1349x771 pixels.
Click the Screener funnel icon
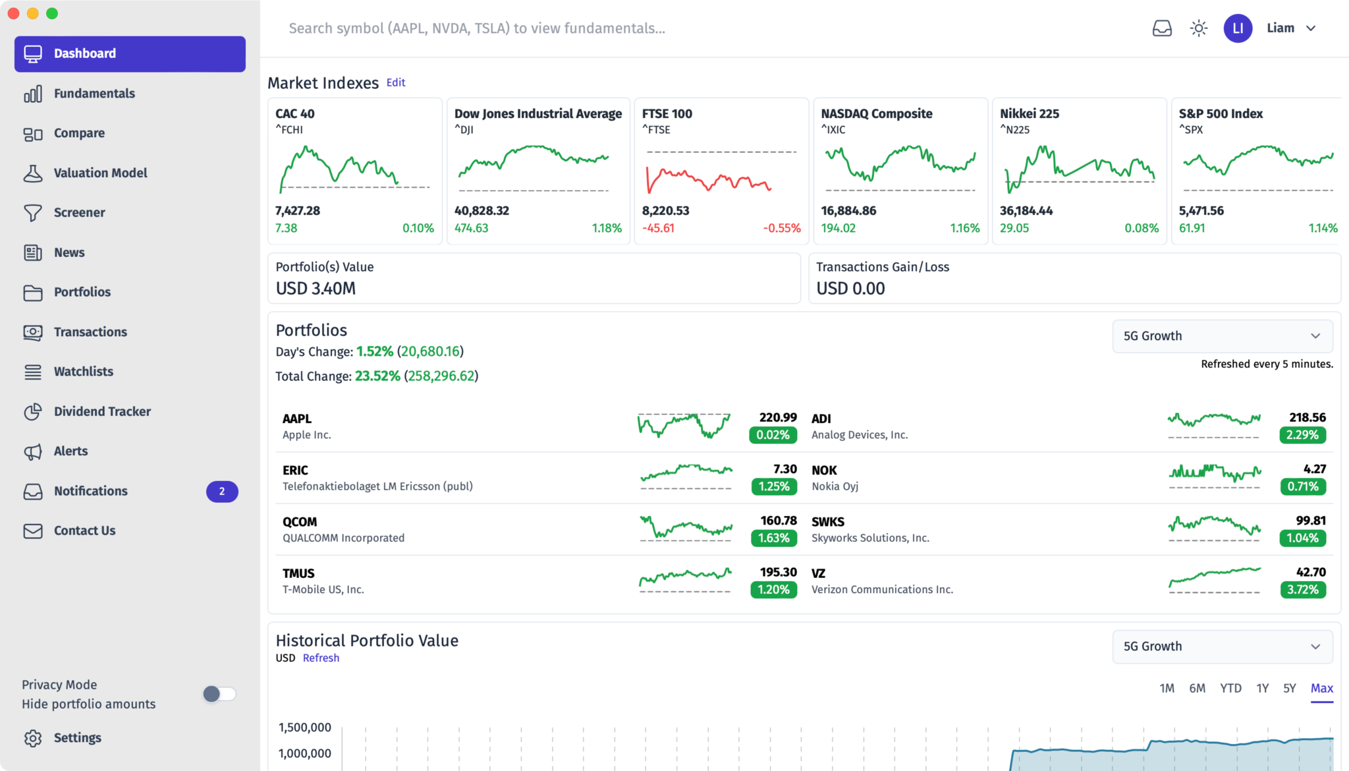[x=33, y=213]
